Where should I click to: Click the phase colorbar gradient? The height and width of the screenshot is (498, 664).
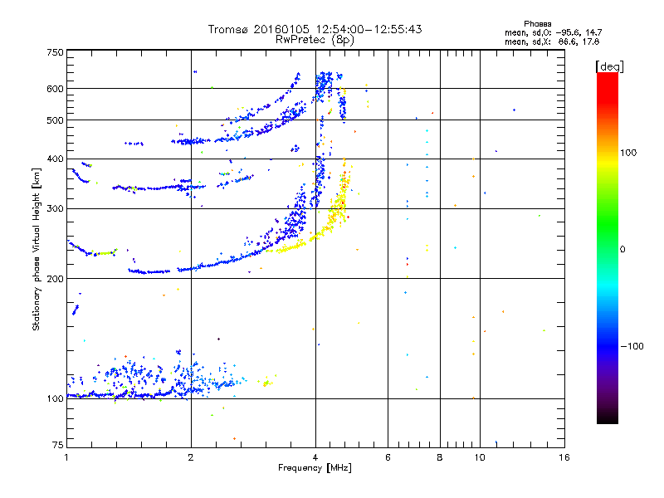click(608, 248)
